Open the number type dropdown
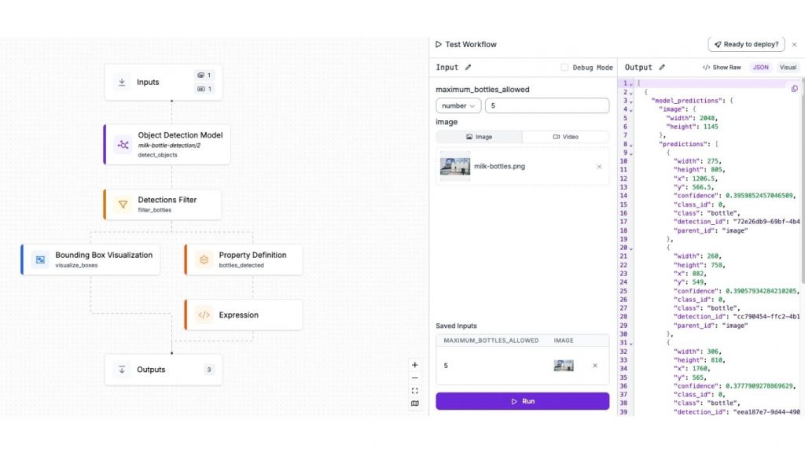The image size is (805, 453). click(458, 105)
